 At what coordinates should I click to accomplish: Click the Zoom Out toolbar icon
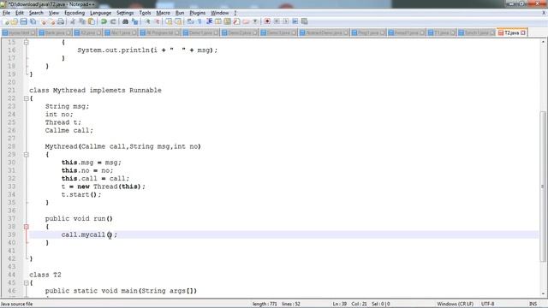click(x=158, y=21)
